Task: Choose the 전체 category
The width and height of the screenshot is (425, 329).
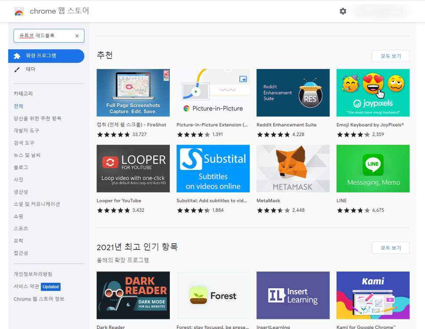Action: (x=18, y=106)
